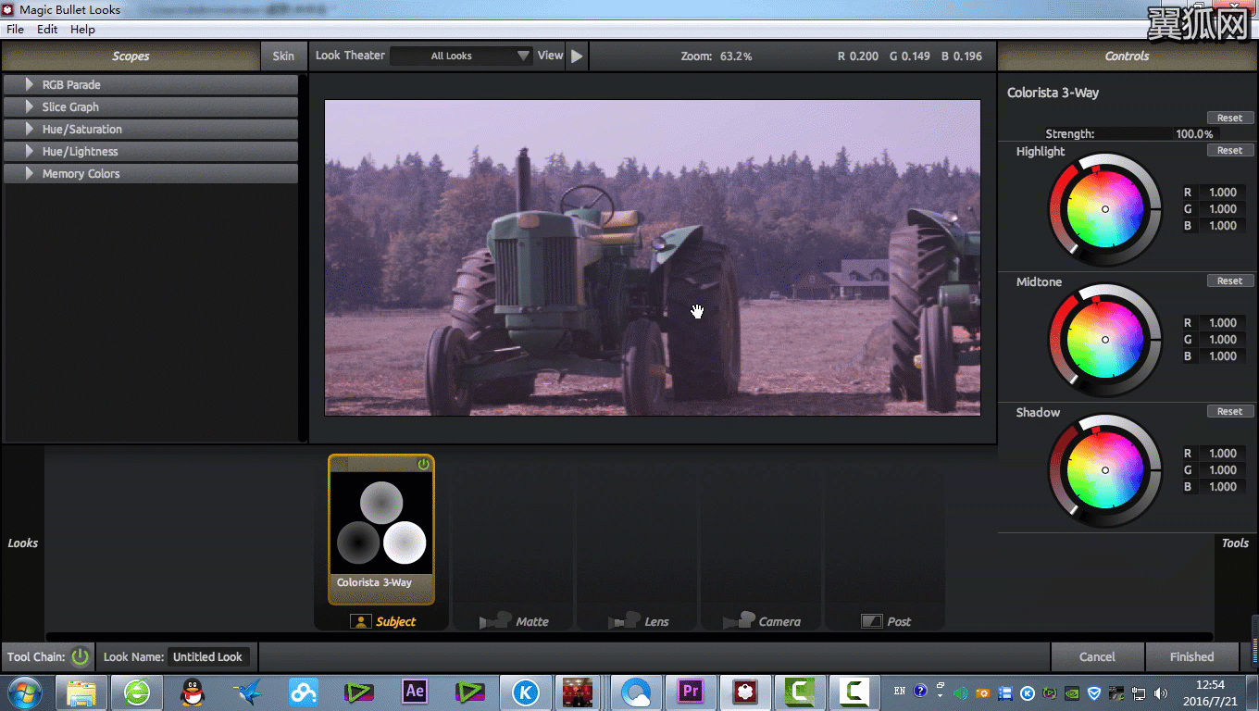
Task: Open Adobe Premiere Pro on the taskbar
Action: [691, 692]
